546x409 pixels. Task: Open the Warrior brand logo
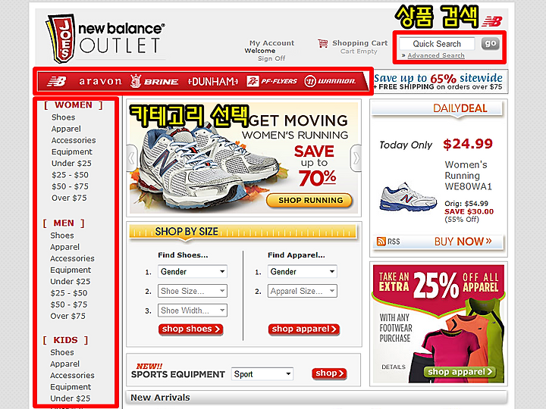[330, 81]
